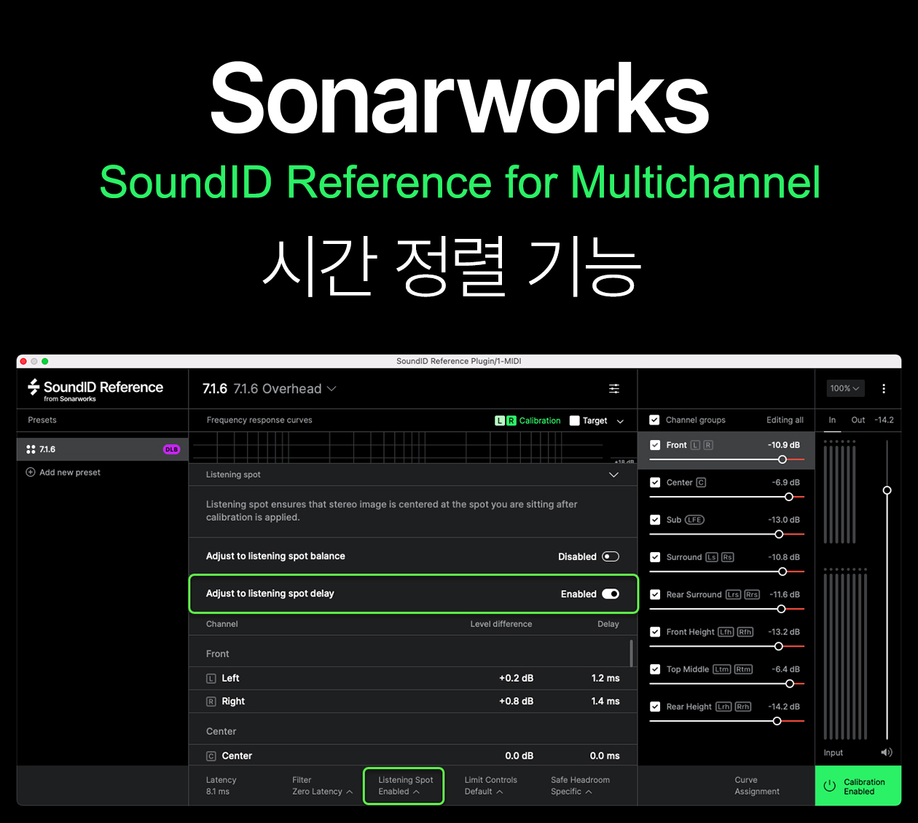
Task: Open the filter settings sliders icon
Action: [614, 389]
